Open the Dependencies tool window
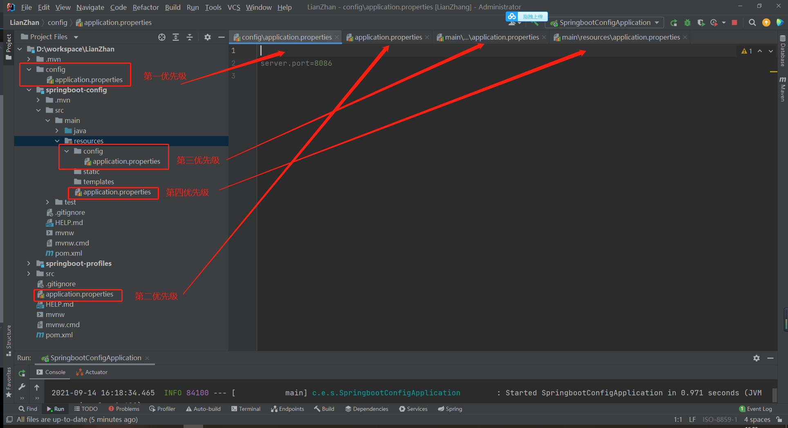 coord(367,409)
